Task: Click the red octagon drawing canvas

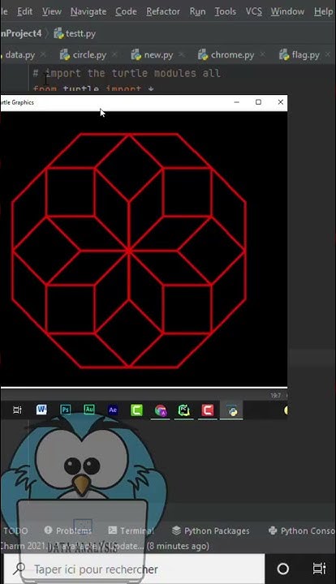Action: [144, 249]
